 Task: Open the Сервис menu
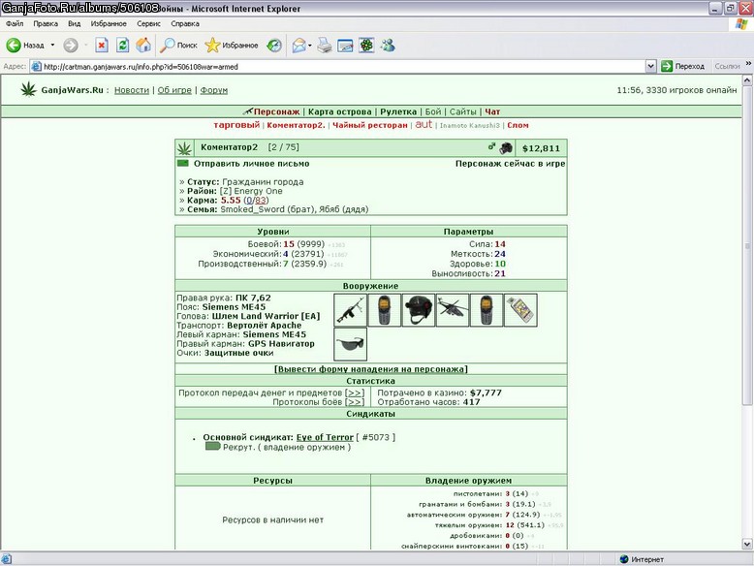coord(148,23)
